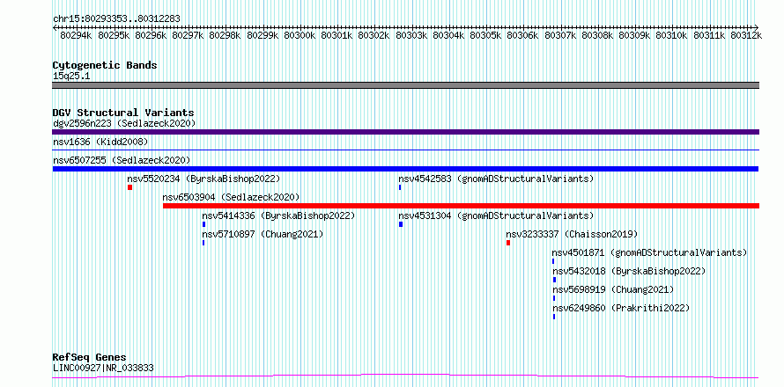
Task: Click the thin blue nsv1636 variant line
Action: tap(405, 150)
